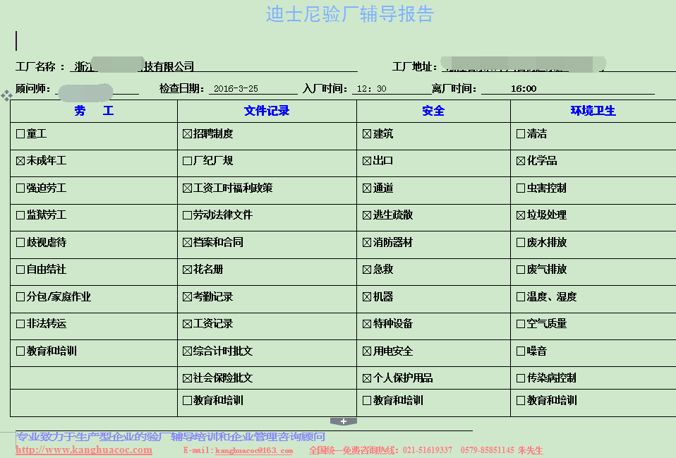Uncheck the 通道 checkbox
676x458 pixels.
[x=367, y=188]
